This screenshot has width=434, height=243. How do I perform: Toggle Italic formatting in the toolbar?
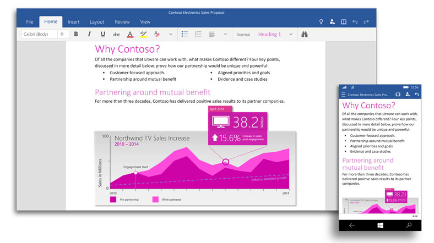[x=89, y=34]
